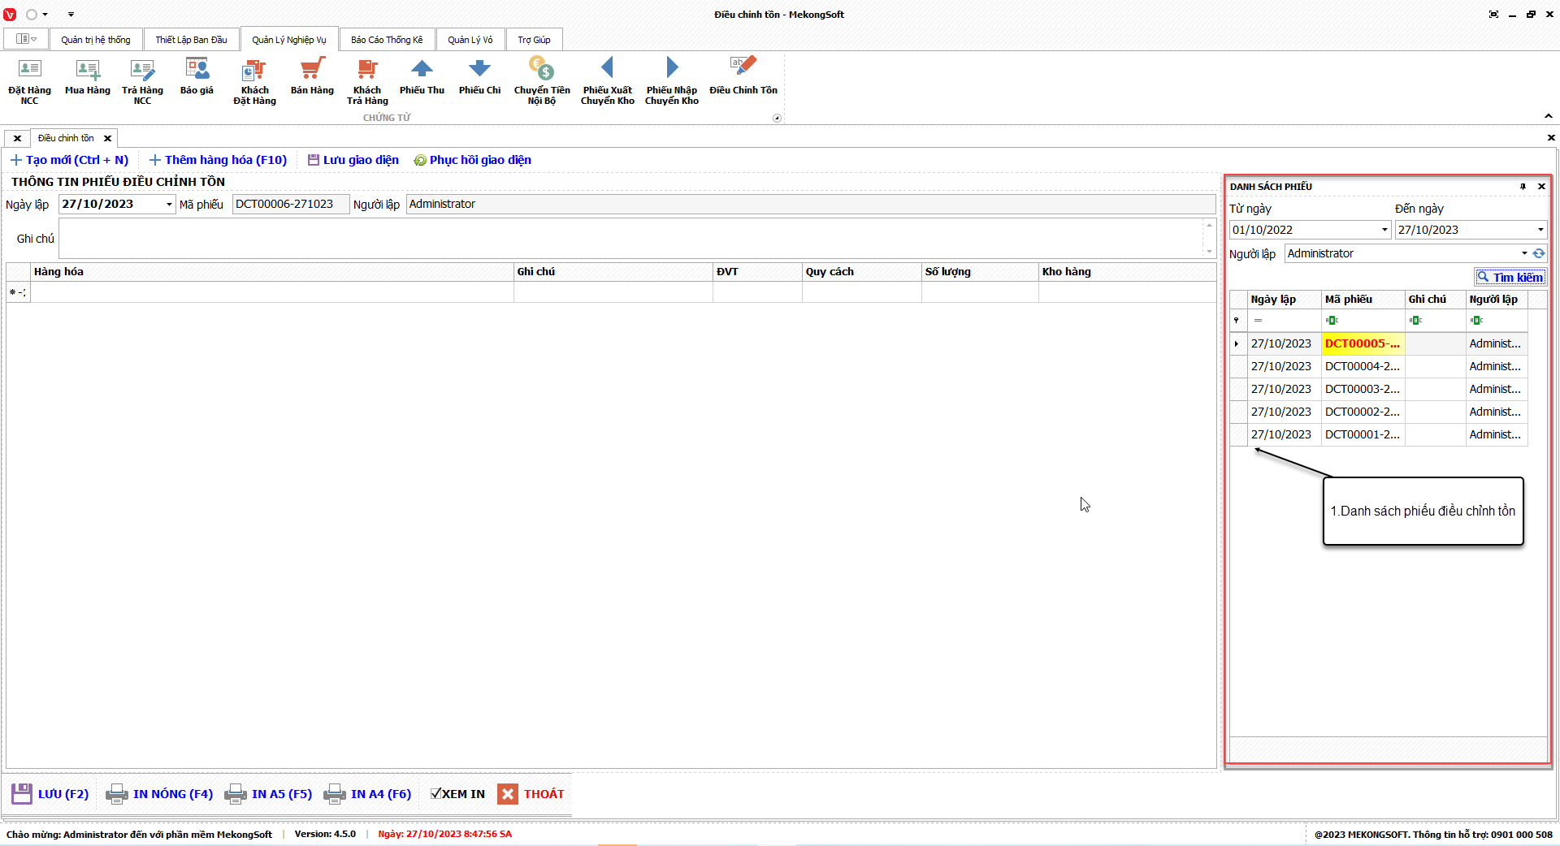Select voucher row DCT00005 in the list
Screen dimensions: 1560x846
(x=1378, y=343)
